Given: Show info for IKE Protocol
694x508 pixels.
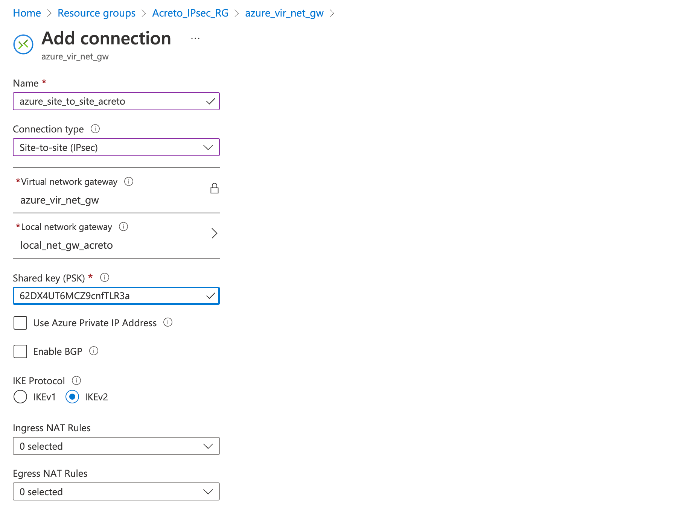Looking at the screenshot, I should [76, 380].
